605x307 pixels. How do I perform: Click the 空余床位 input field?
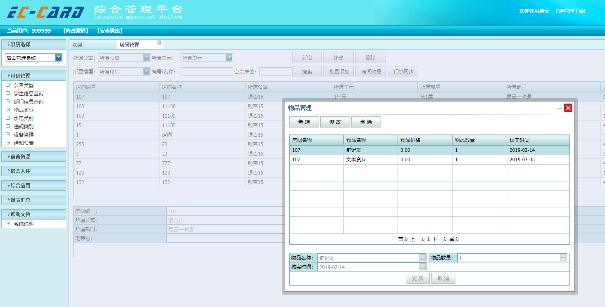[x=275, y=71]
